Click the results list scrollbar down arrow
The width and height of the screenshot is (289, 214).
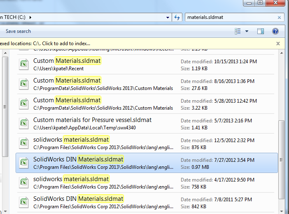282,211
